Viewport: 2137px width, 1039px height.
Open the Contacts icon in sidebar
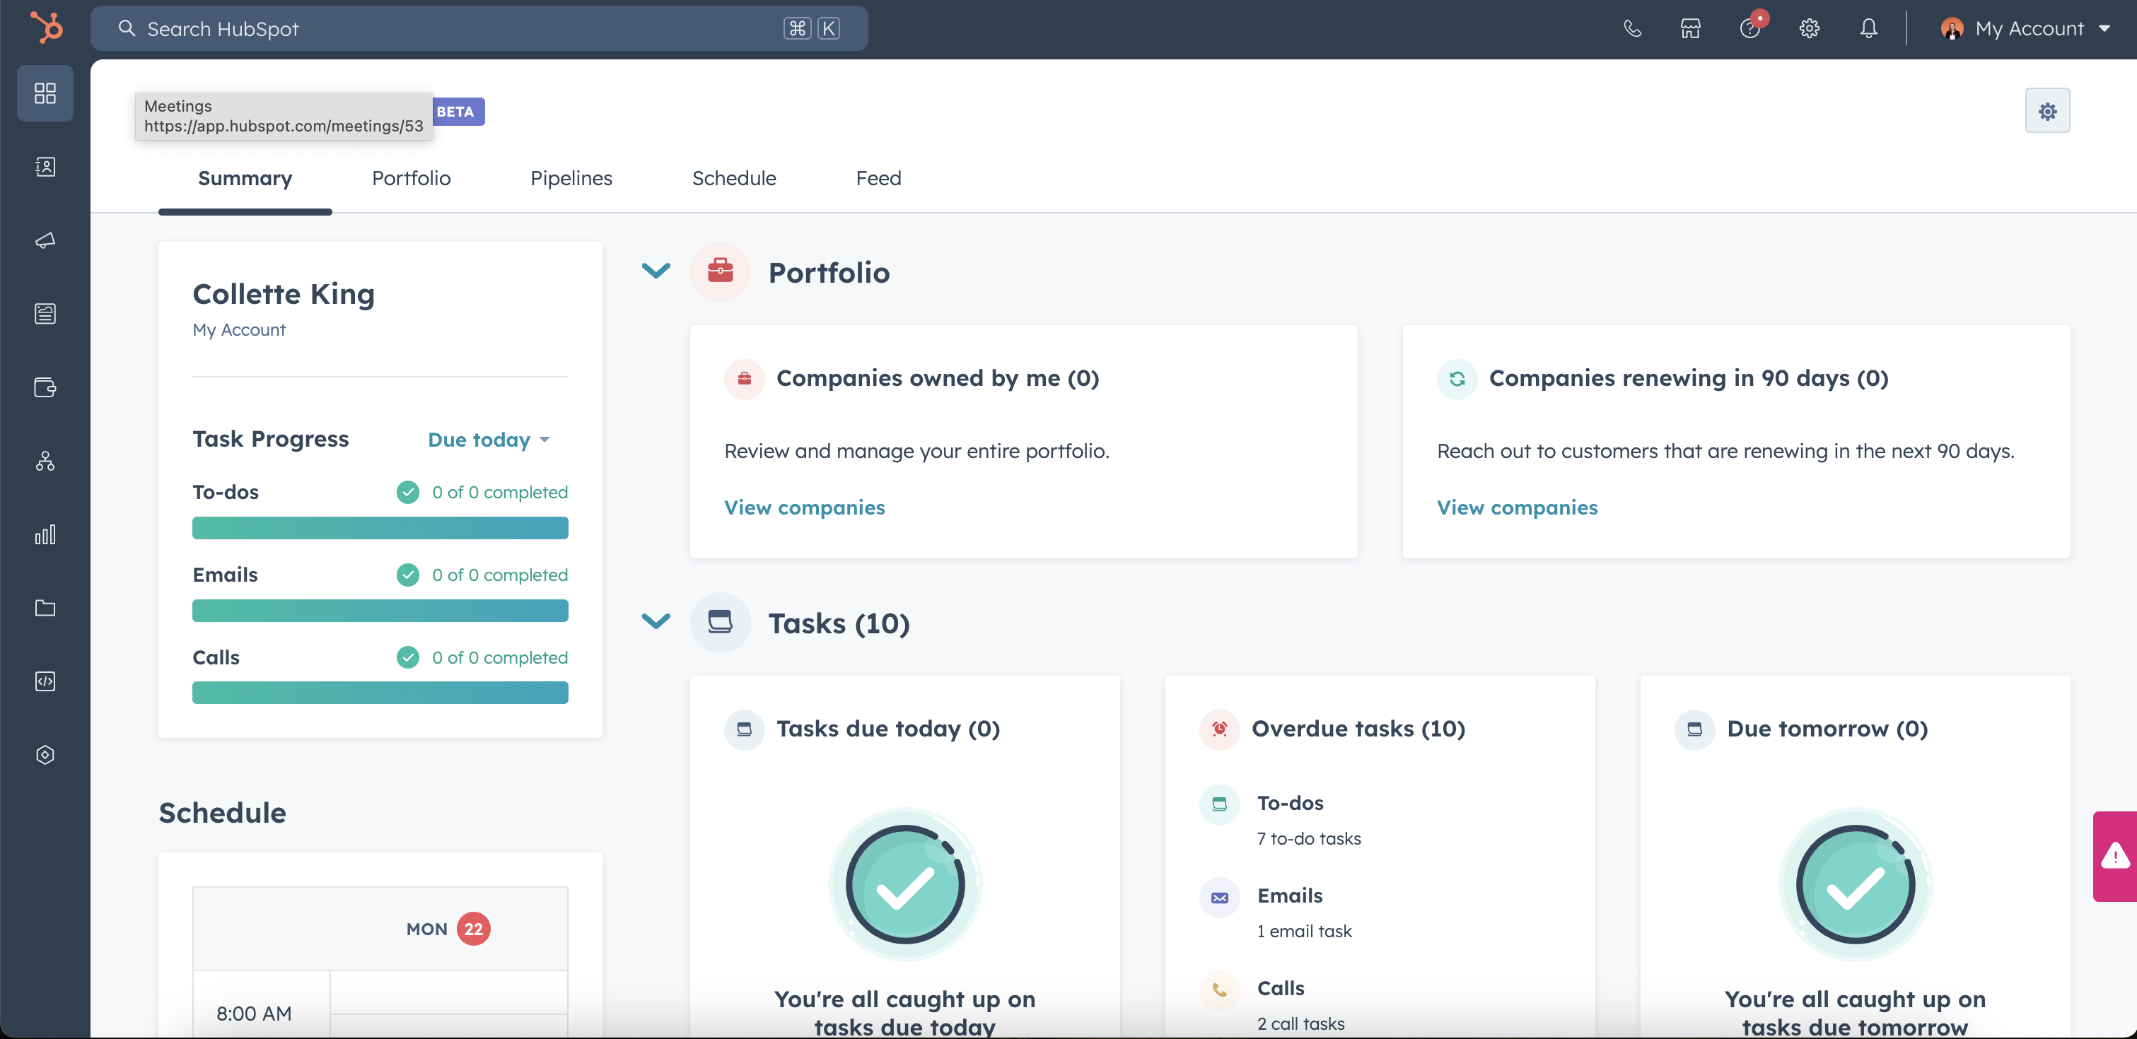(46, 167)
